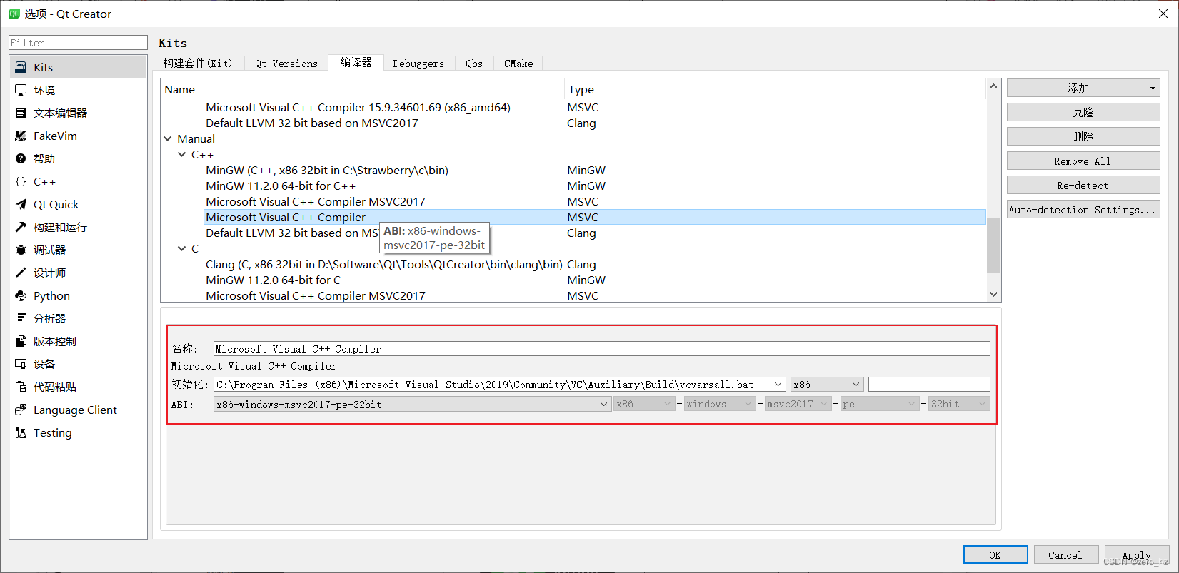Viewport: 1179px width, 573px height.
Task: Select the C++ braces icon
Action: tap(21, 181)
